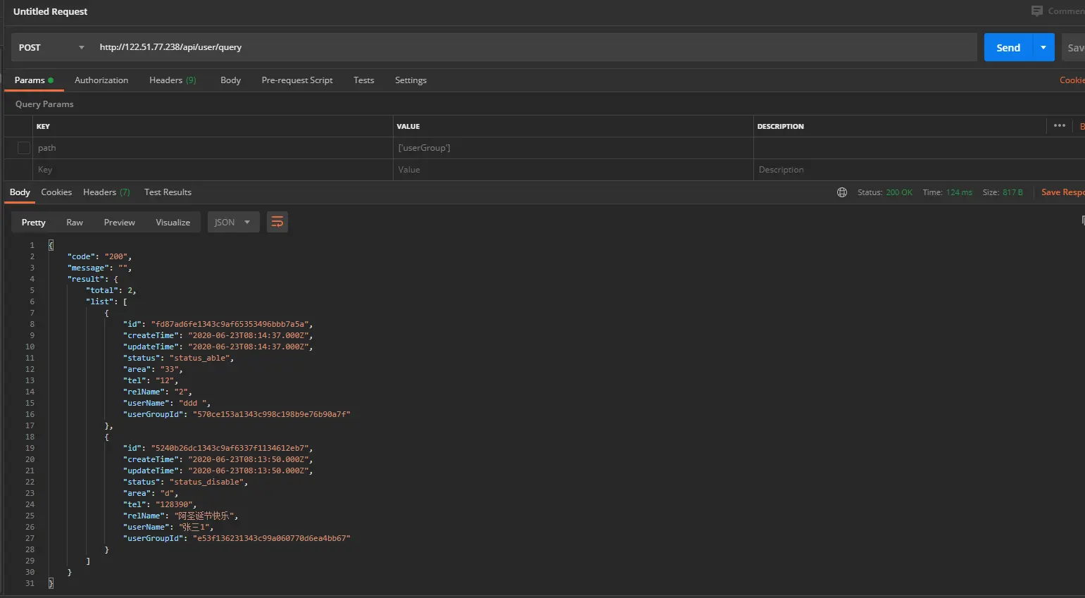Open the Test Results tab
This screenshot has width=1085, height=598.
[168, 192]
